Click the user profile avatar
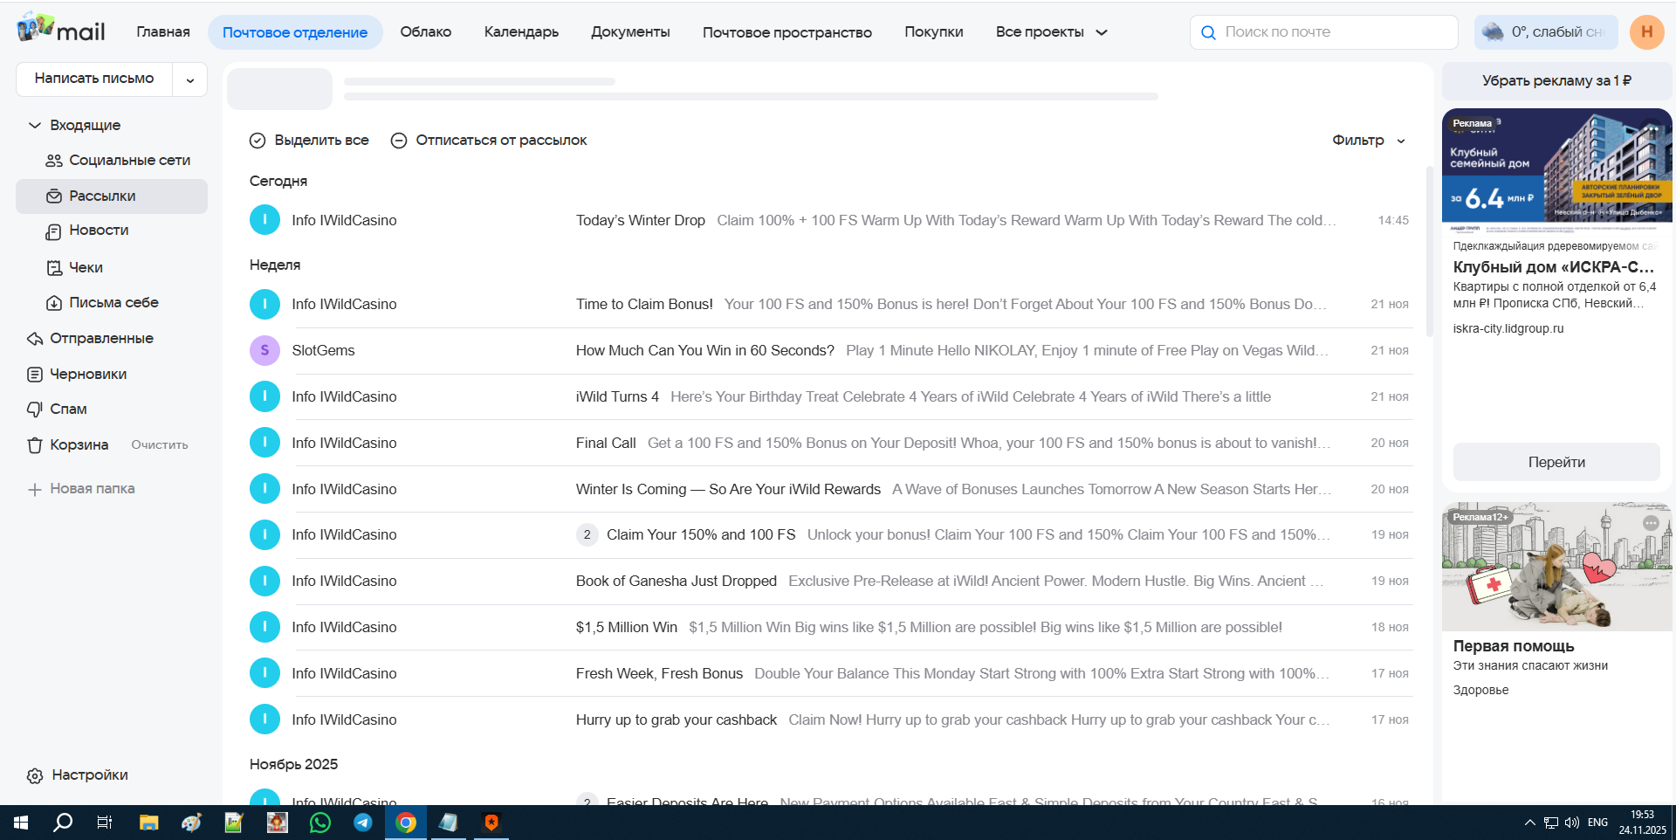The height and width of the screenshot is (840, 1676). pyautogui.click(x=1646, y=32)
